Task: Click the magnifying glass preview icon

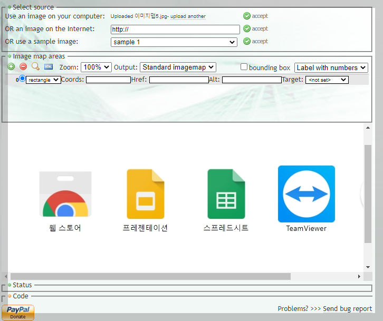Action: point(36,66)
